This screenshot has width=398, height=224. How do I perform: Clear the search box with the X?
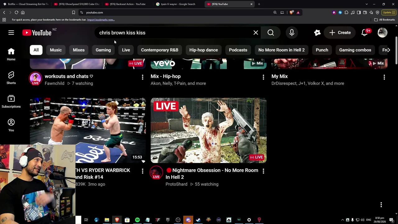(256, 33)
